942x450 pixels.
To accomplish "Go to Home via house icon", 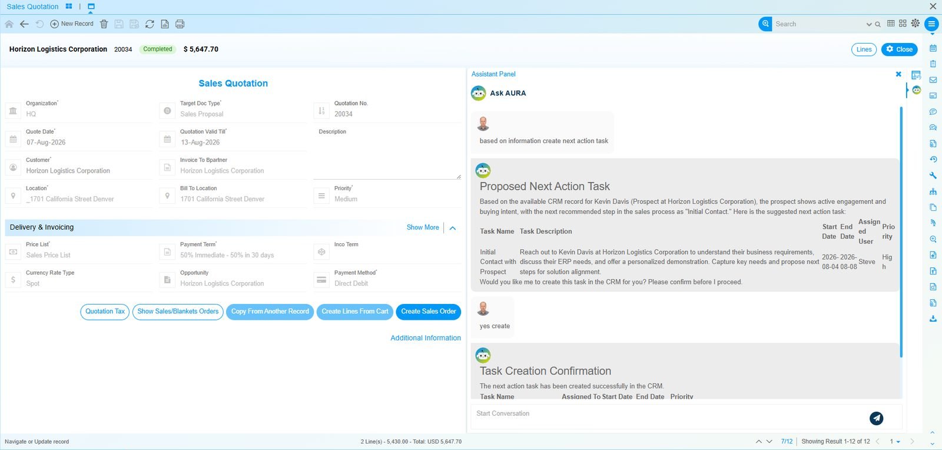I will [x=9, y=24].
